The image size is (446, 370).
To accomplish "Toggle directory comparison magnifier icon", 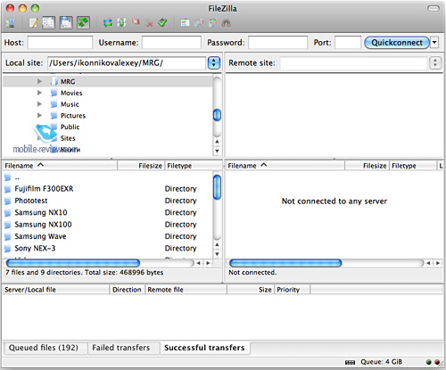I will [x=199, y=23].
